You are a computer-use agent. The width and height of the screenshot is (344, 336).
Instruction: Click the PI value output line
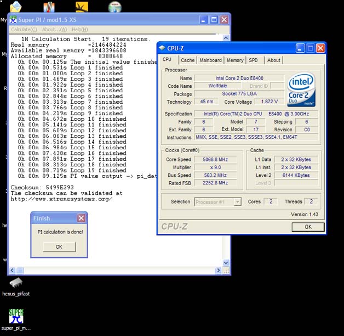point(87,176)
